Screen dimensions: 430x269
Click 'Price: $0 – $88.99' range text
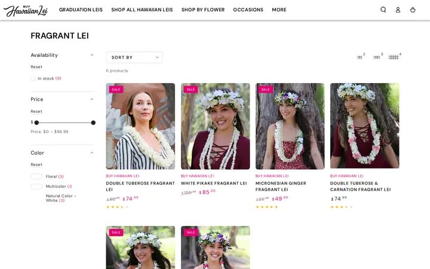(50, 132)
